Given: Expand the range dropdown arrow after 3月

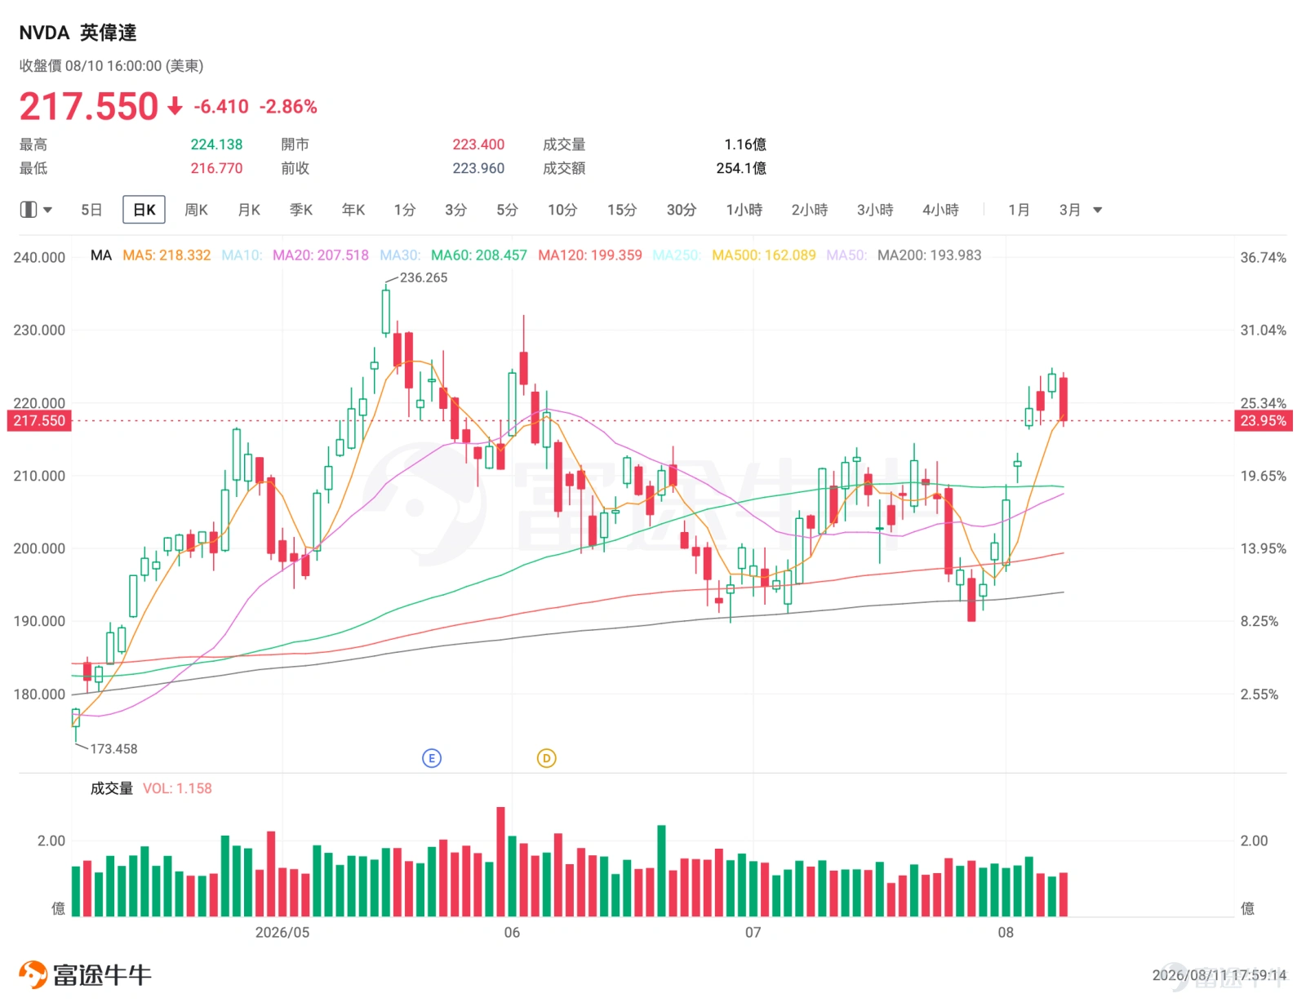Looking at the screenshot, I should (x=1098, y=211).
